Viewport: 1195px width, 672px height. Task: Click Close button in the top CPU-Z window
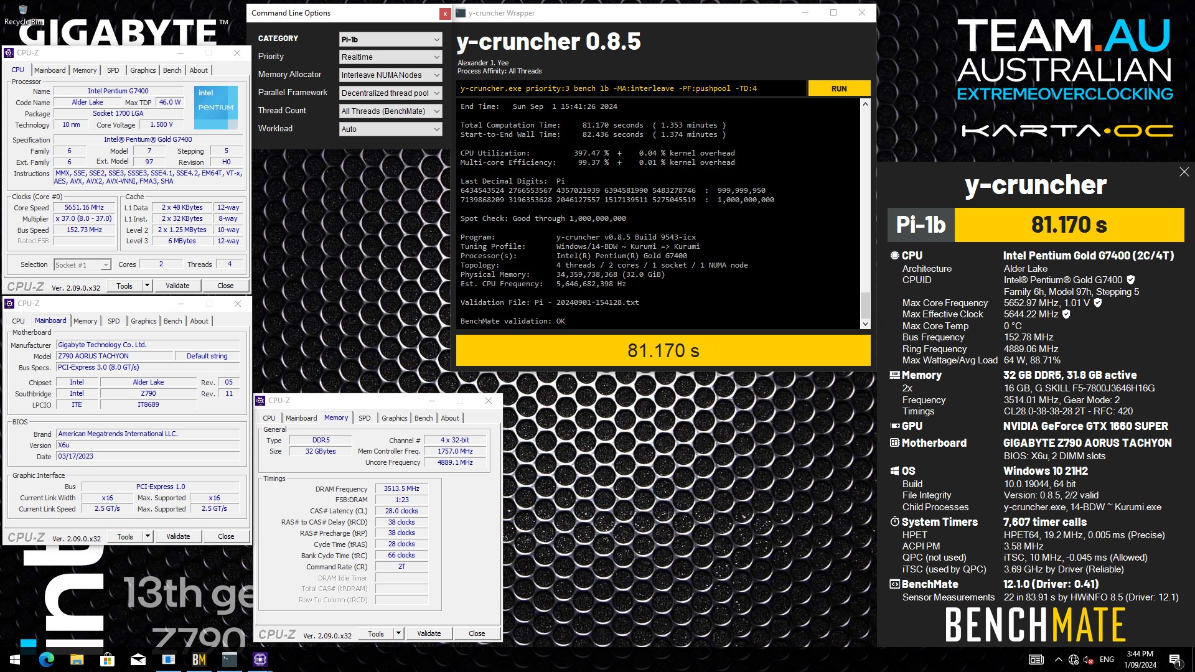(225, 286)
